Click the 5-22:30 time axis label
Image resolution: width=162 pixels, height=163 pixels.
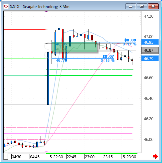point(56,157)
